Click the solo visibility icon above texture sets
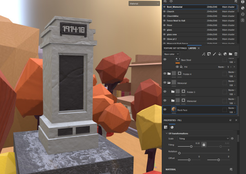This screenshot has height=174, width=246. (x=171, y=1)
